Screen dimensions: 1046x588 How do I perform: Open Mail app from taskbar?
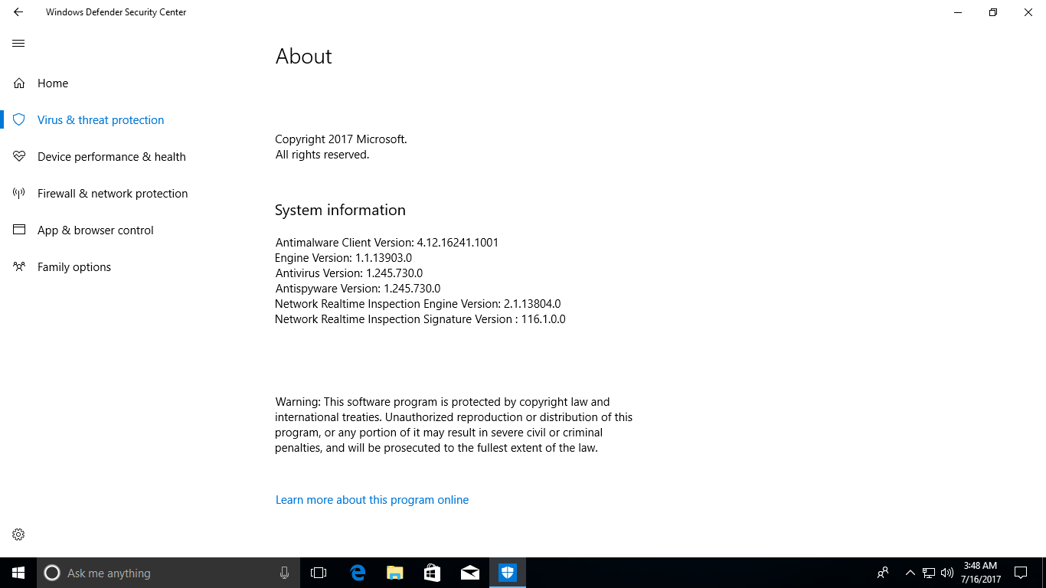(x=470, y=573)
